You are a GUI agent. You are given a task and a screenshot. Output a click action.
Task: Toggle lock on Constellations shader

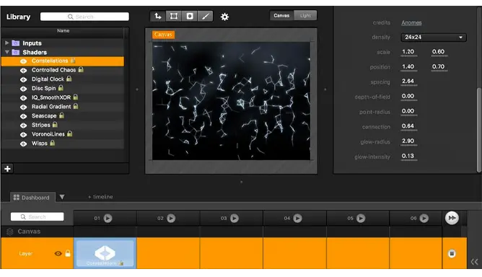(73, 61)
